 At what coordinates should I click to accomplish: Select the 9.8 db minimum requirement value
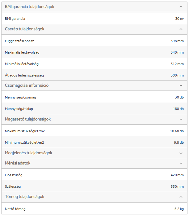pos(178,143)
